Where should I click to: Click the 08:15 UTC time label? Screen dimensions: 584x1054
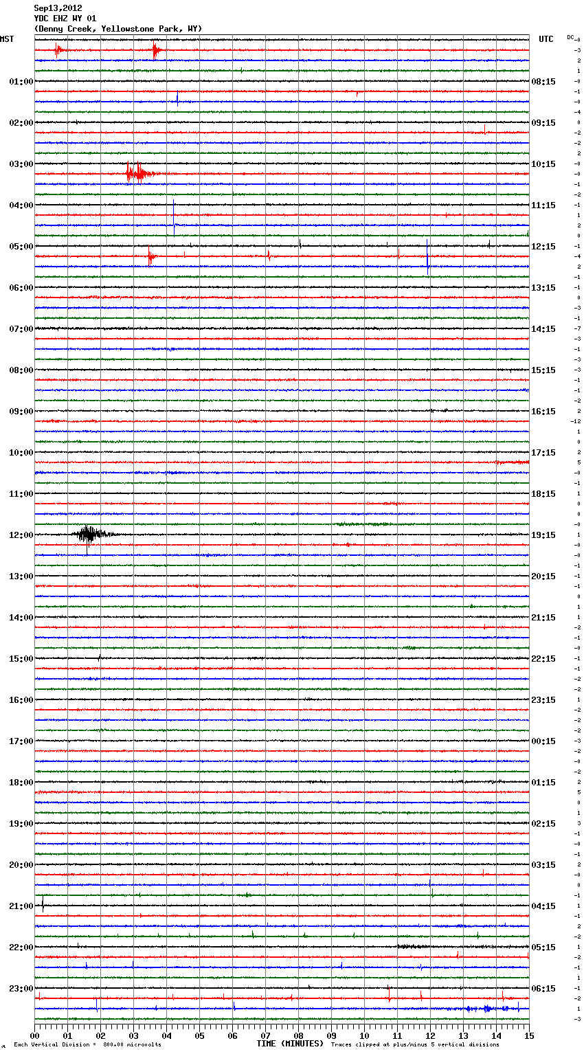coord(543,82)
